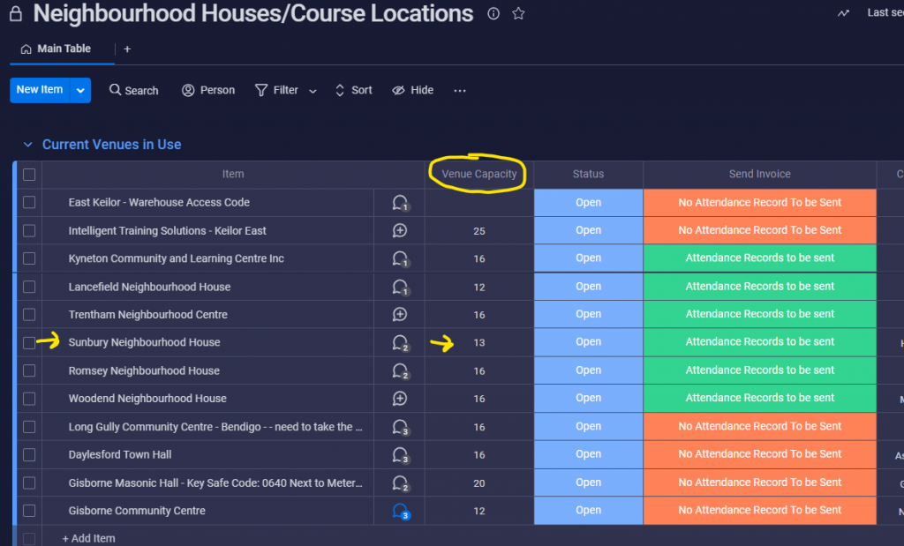904x546 pixels.
Task: Add a new board view with plus
Action: click(x=127, y=49)
